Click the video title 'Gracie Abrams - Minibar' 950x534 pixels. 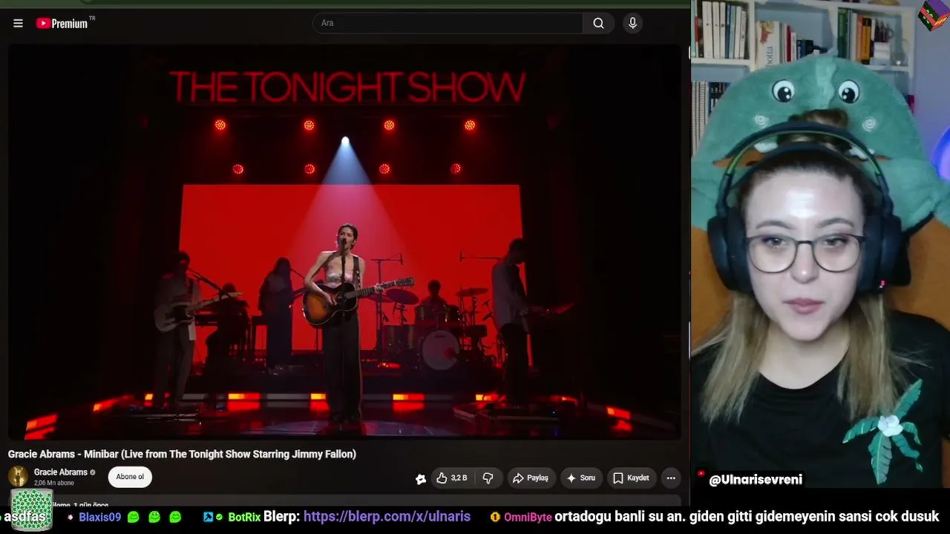[182, 454]
